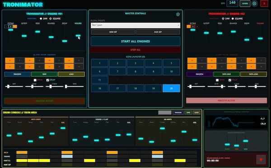Image resolution: width=271 pixels, height=168 pixels.
Task: Click RANDOM in Engine #01
Action: 17,74
